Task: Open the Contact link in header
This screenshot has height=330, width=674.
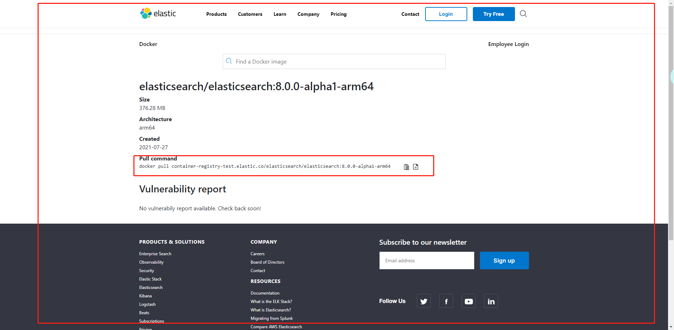Action: click(410, 14)
